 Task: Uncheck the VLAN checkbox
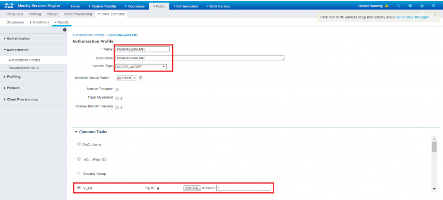coord(79,188)
